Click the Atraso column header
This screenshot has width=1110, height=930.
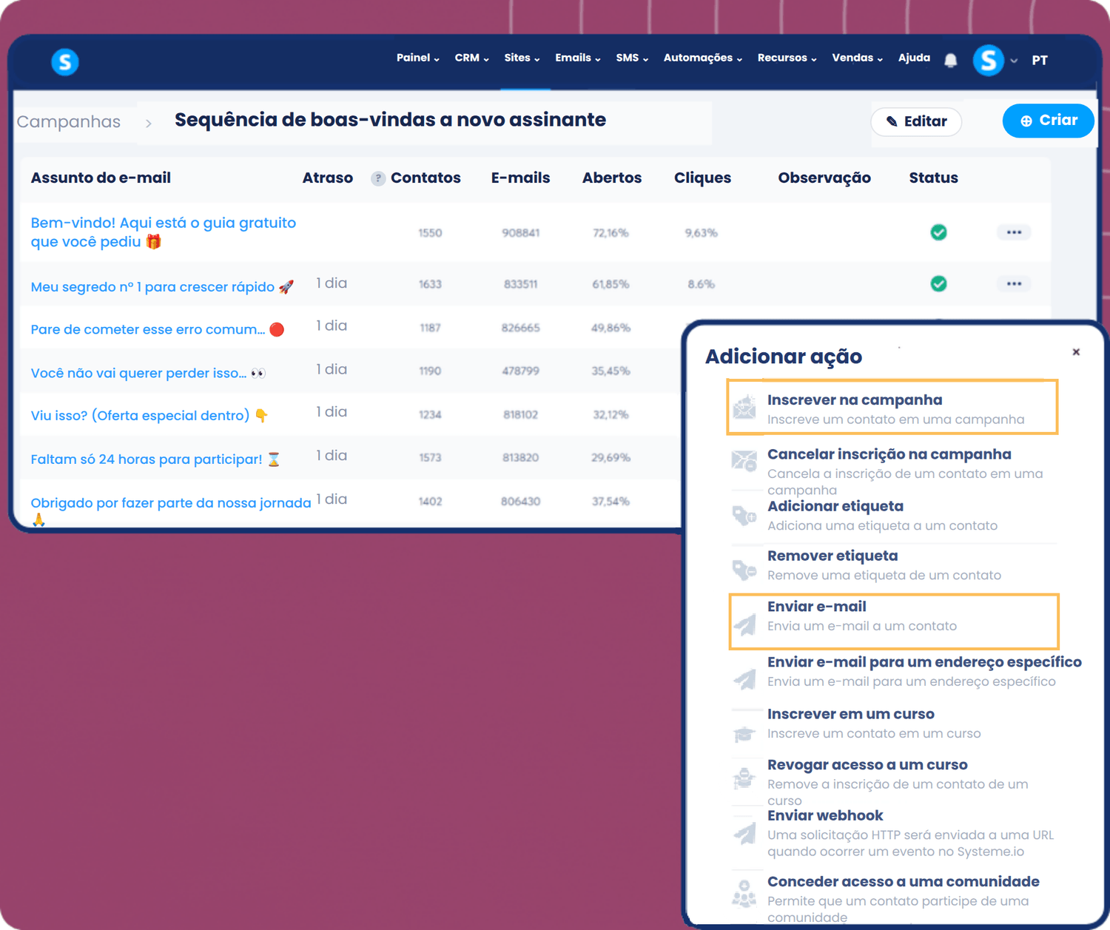click(327, 178)
